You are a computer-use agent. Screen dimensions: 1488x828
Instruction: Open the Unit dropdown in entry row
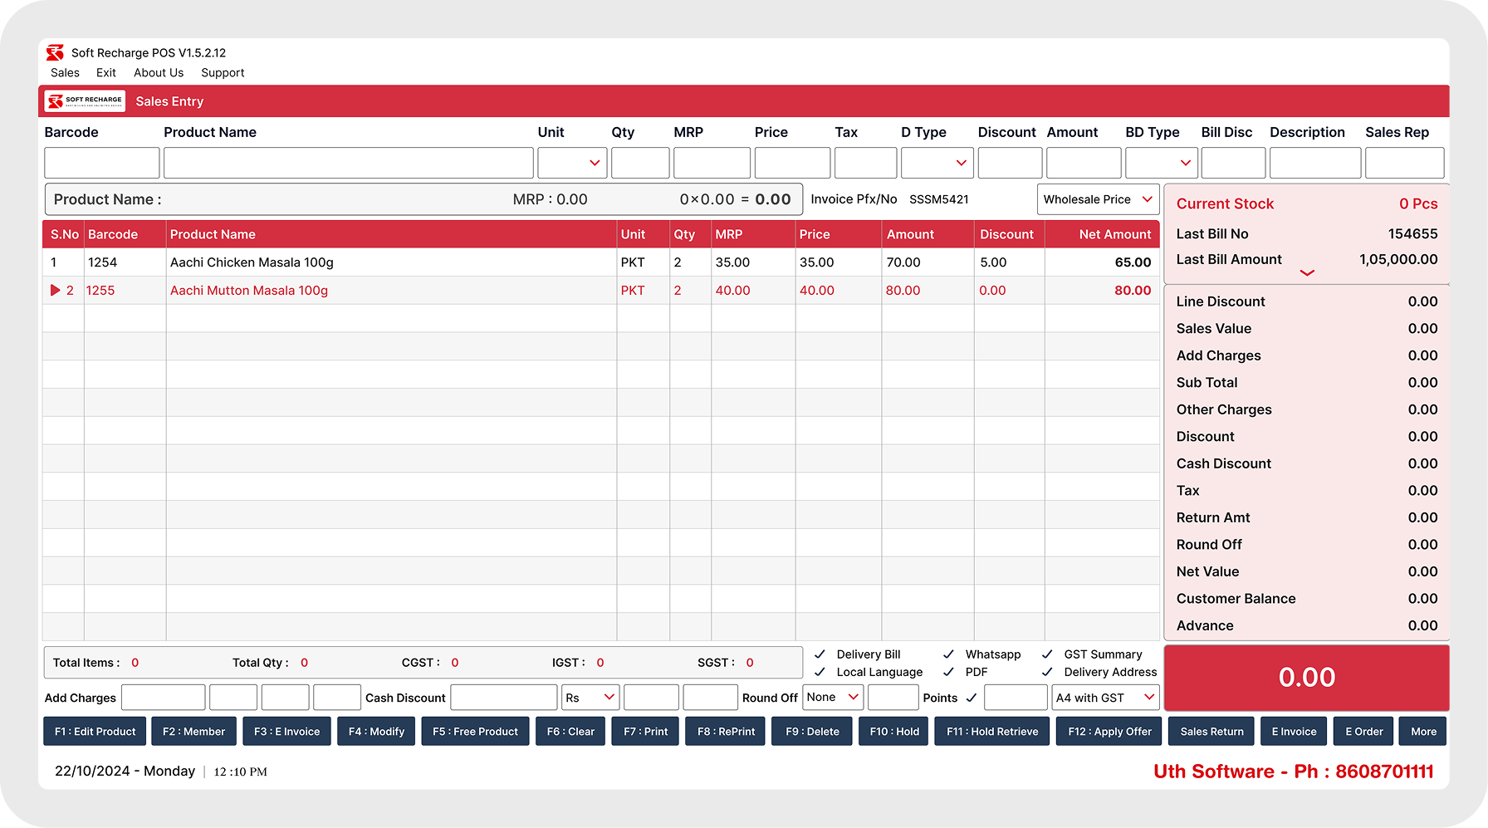point(572,163)
